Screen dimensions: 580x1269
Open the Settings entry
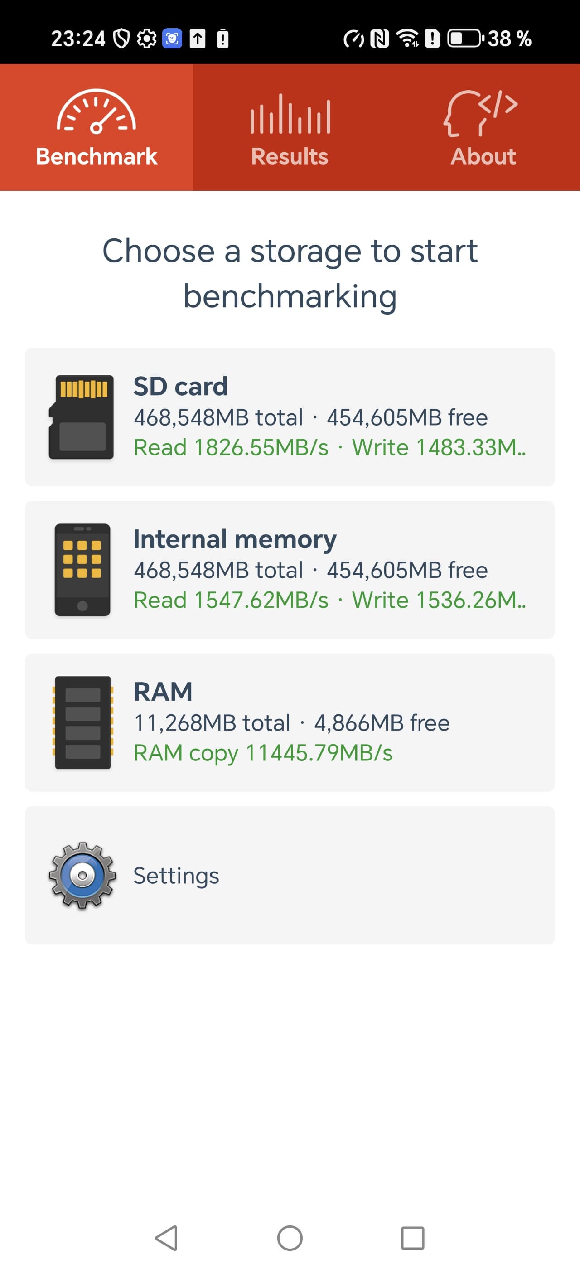click(290, 876)
